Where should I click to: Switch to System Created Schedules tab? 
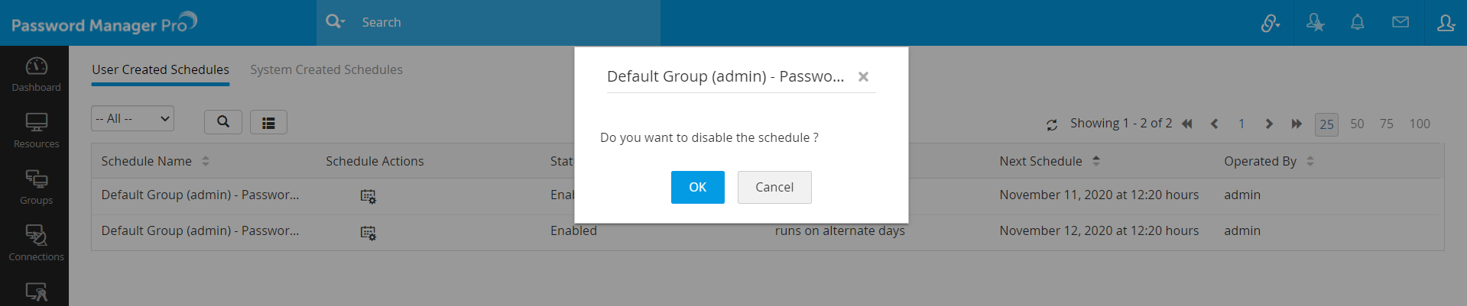(x=326, y=69)
